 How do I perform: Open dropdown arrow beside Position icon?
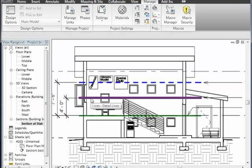point(159,21)
